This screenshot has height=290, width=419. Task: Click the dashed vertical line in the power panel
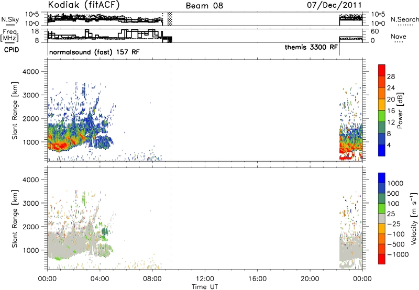(171, 110)
